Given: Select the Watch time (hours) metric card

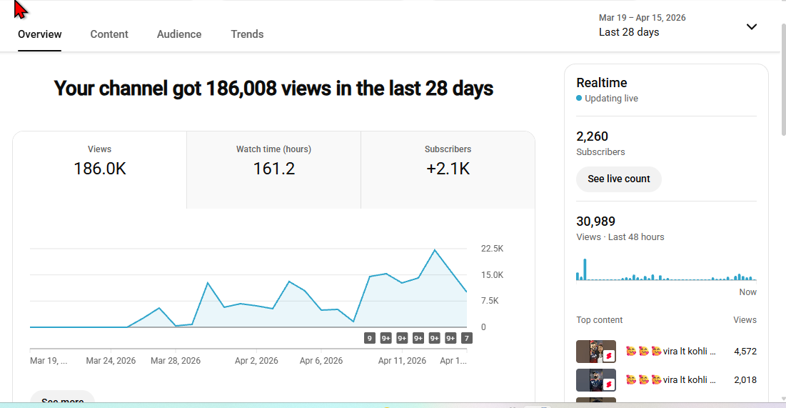Looking at the screenshot, I should (273, 169).
